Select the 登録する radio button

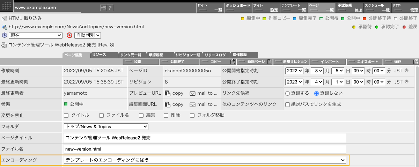pos(288,93)
